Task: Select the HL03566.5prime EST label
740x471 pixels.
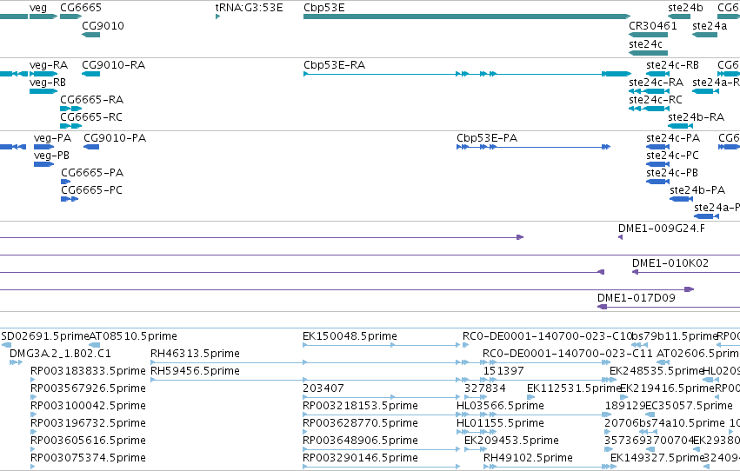Action: [500, 406]
